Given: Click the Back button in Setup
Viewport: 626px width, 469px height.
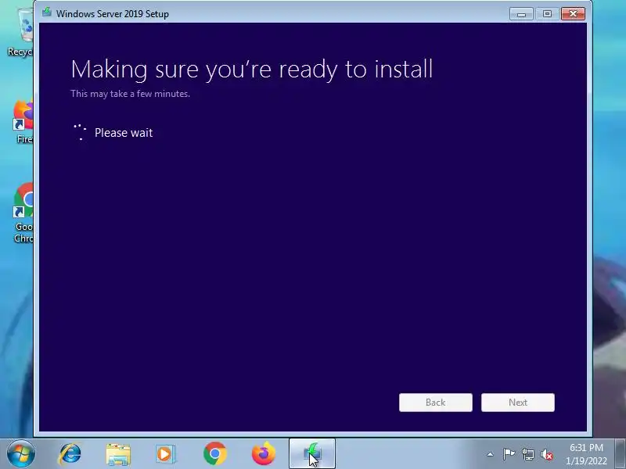Looking at the screenshot, I should click(436, 403).
